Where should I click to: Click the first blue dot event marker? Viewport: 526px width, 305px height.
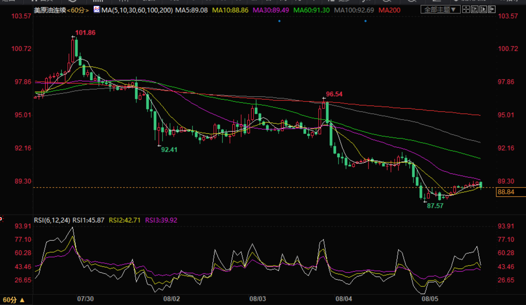tap(279, 21)
